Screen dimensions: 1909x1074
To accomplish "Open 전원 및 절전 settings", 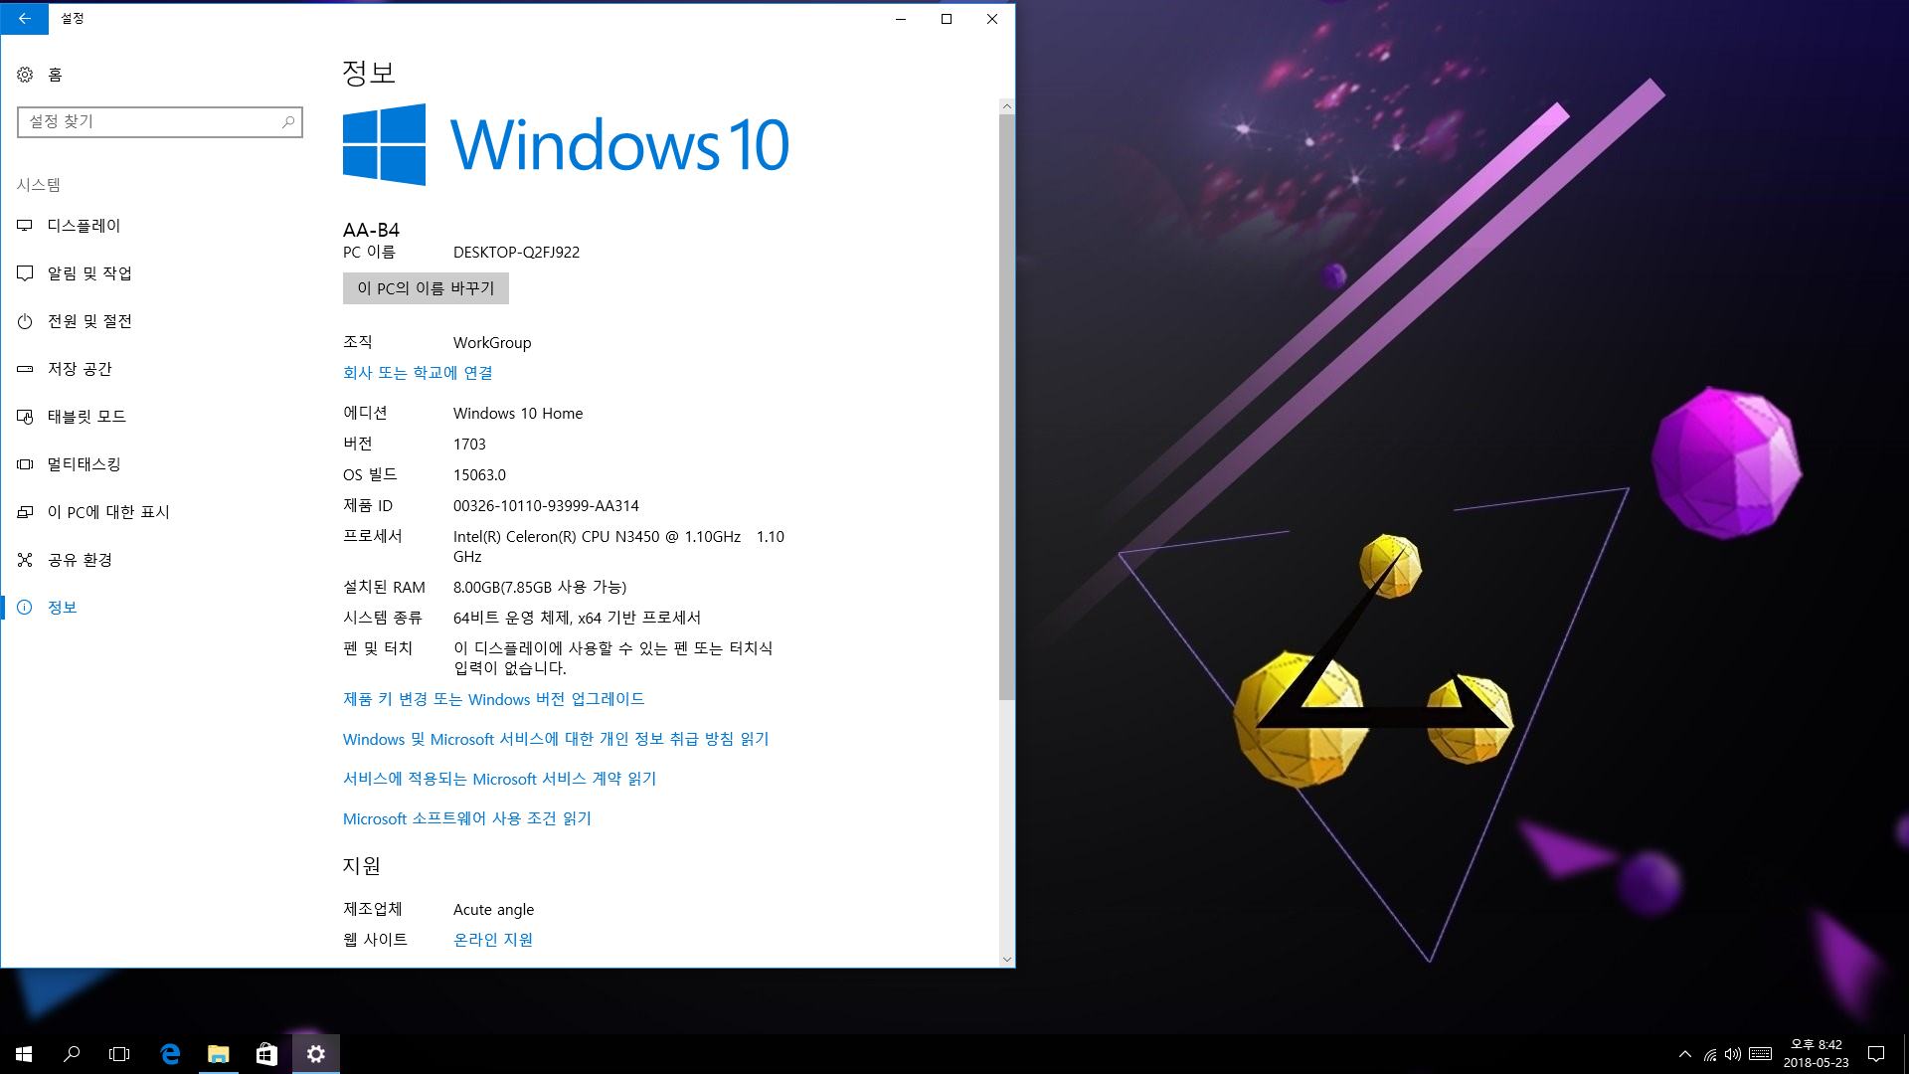I will pyautogui.click(x=89, y=321).
